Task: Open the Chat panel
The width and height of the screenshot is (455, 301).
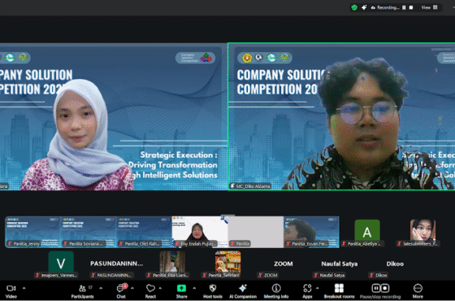Action: click(x=121, y=291)
